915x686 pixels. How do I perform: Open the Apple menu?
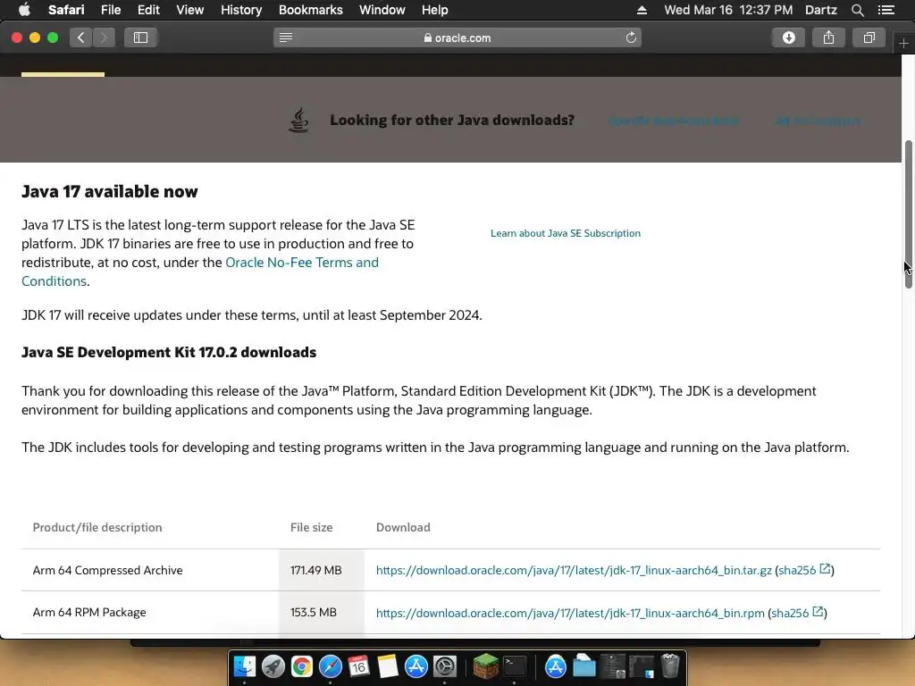24,10
